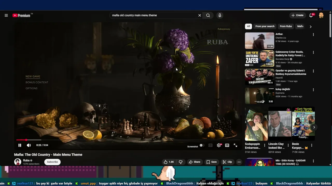332x186 pixels.
Task: Open Sodapoppin Embarrass short
Action: click(x=256, y=124)
